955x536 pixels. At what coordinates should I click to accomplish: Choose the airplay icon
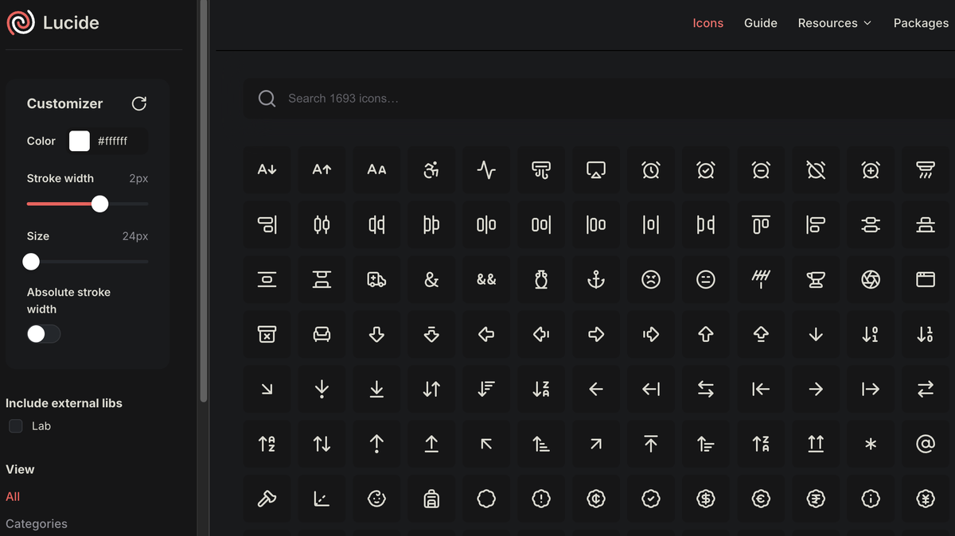pos(596,169)
